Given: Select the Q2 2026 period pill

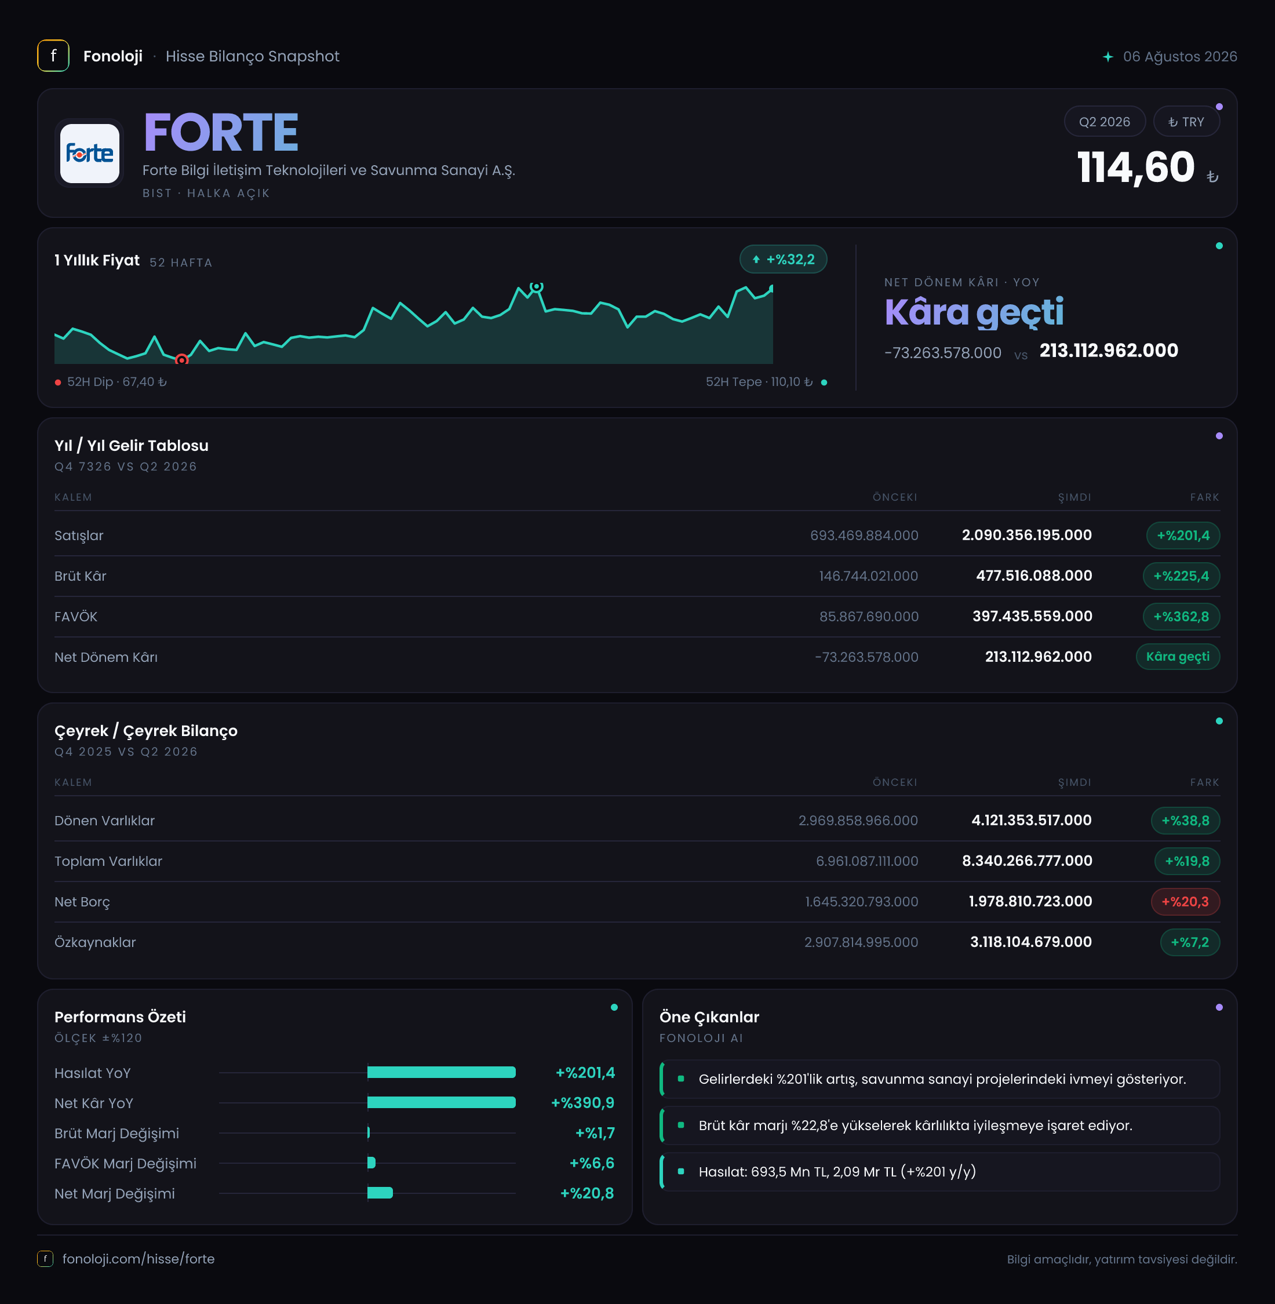Looking at the screenshot, I should point(1104,122).
